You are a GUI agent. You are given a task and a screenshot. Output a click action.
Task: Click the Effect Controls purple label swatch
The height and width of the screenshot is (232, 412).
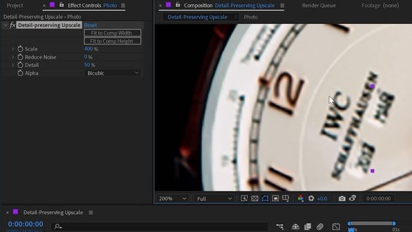click(x=52, y=5)
